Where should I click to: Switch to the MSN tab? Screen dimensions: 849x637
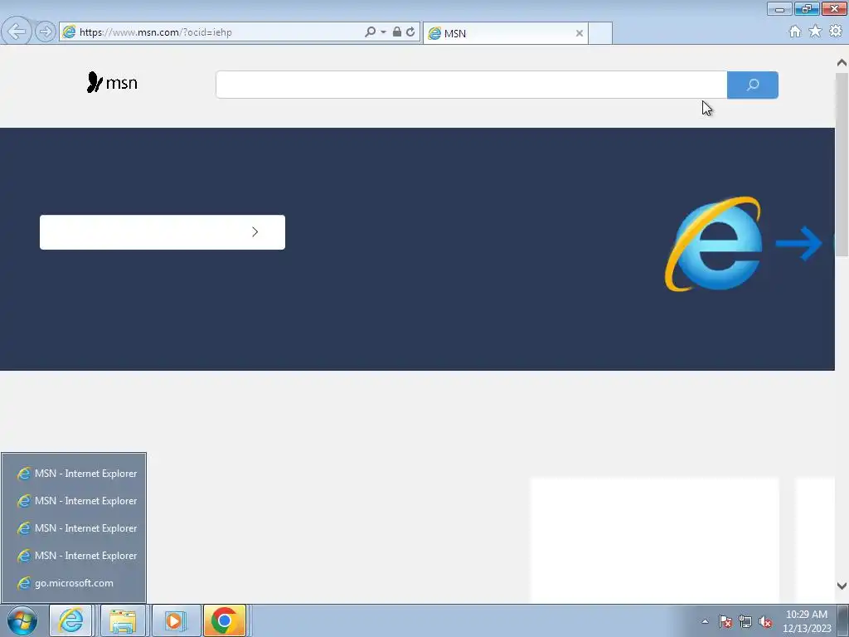(505, 33)
